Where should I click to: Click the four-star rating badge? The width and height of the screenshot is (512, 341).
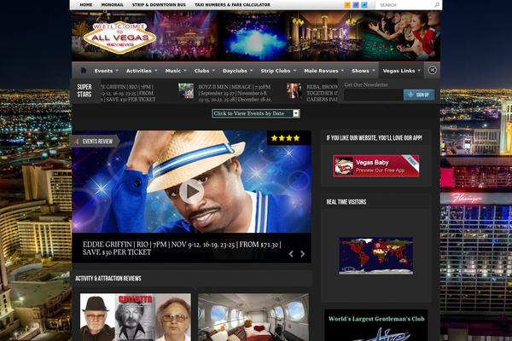pos(289,138)
